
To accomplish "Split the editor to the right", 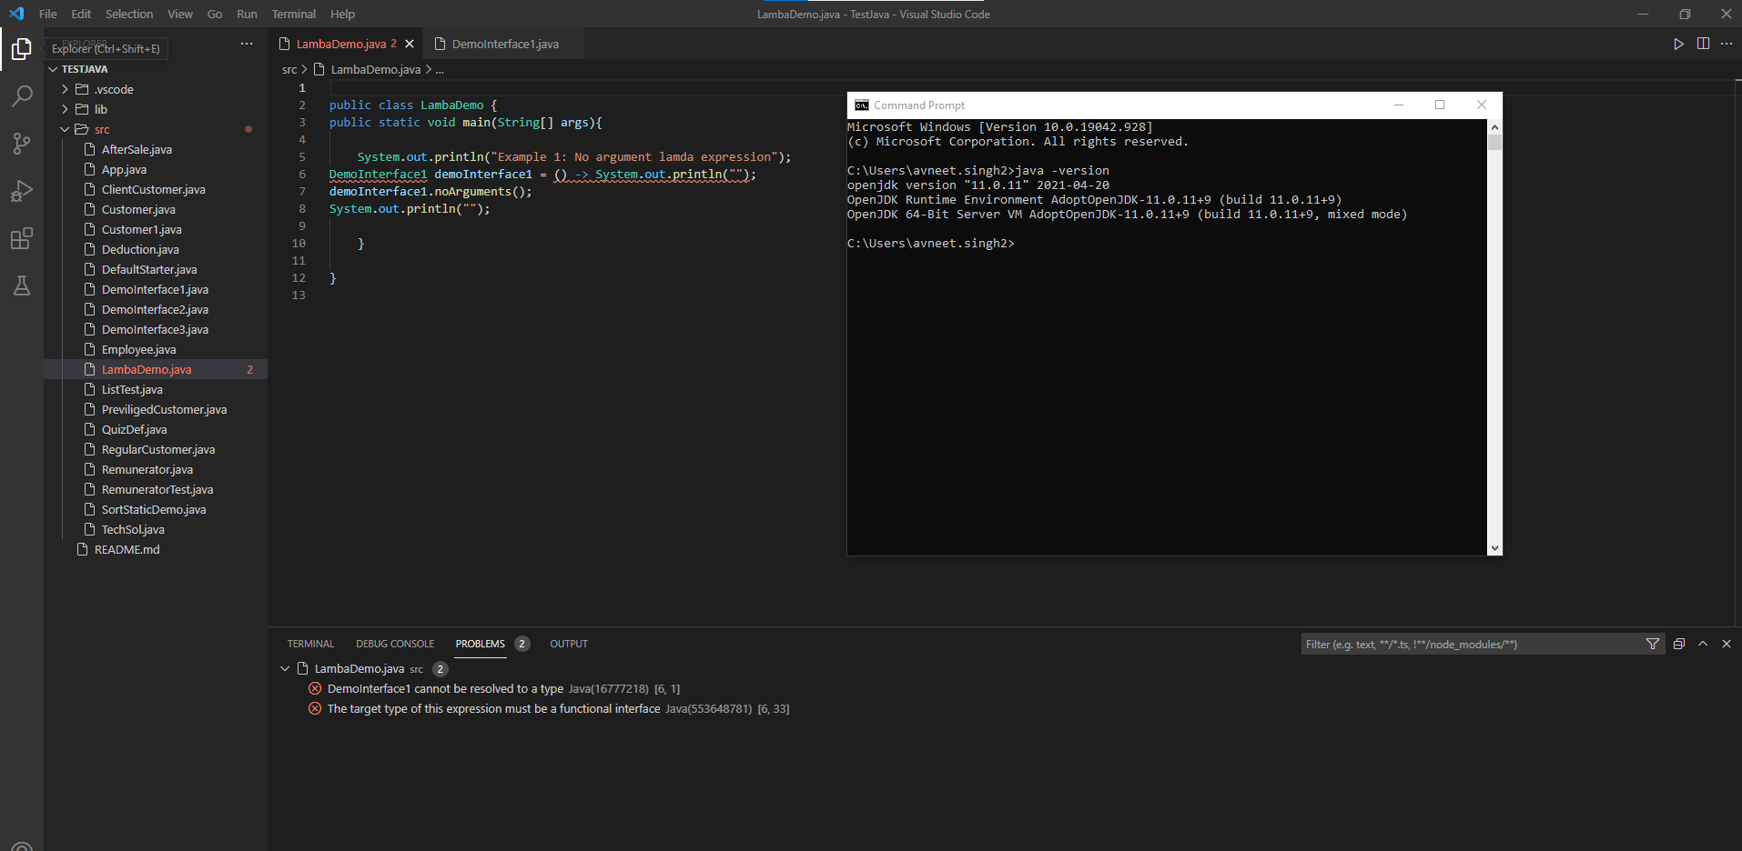I will 1703,44.
